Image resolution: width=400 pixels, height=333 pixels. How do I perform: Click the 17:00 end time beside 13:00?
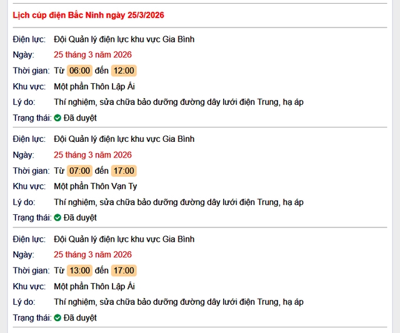(x=123, y=271)
